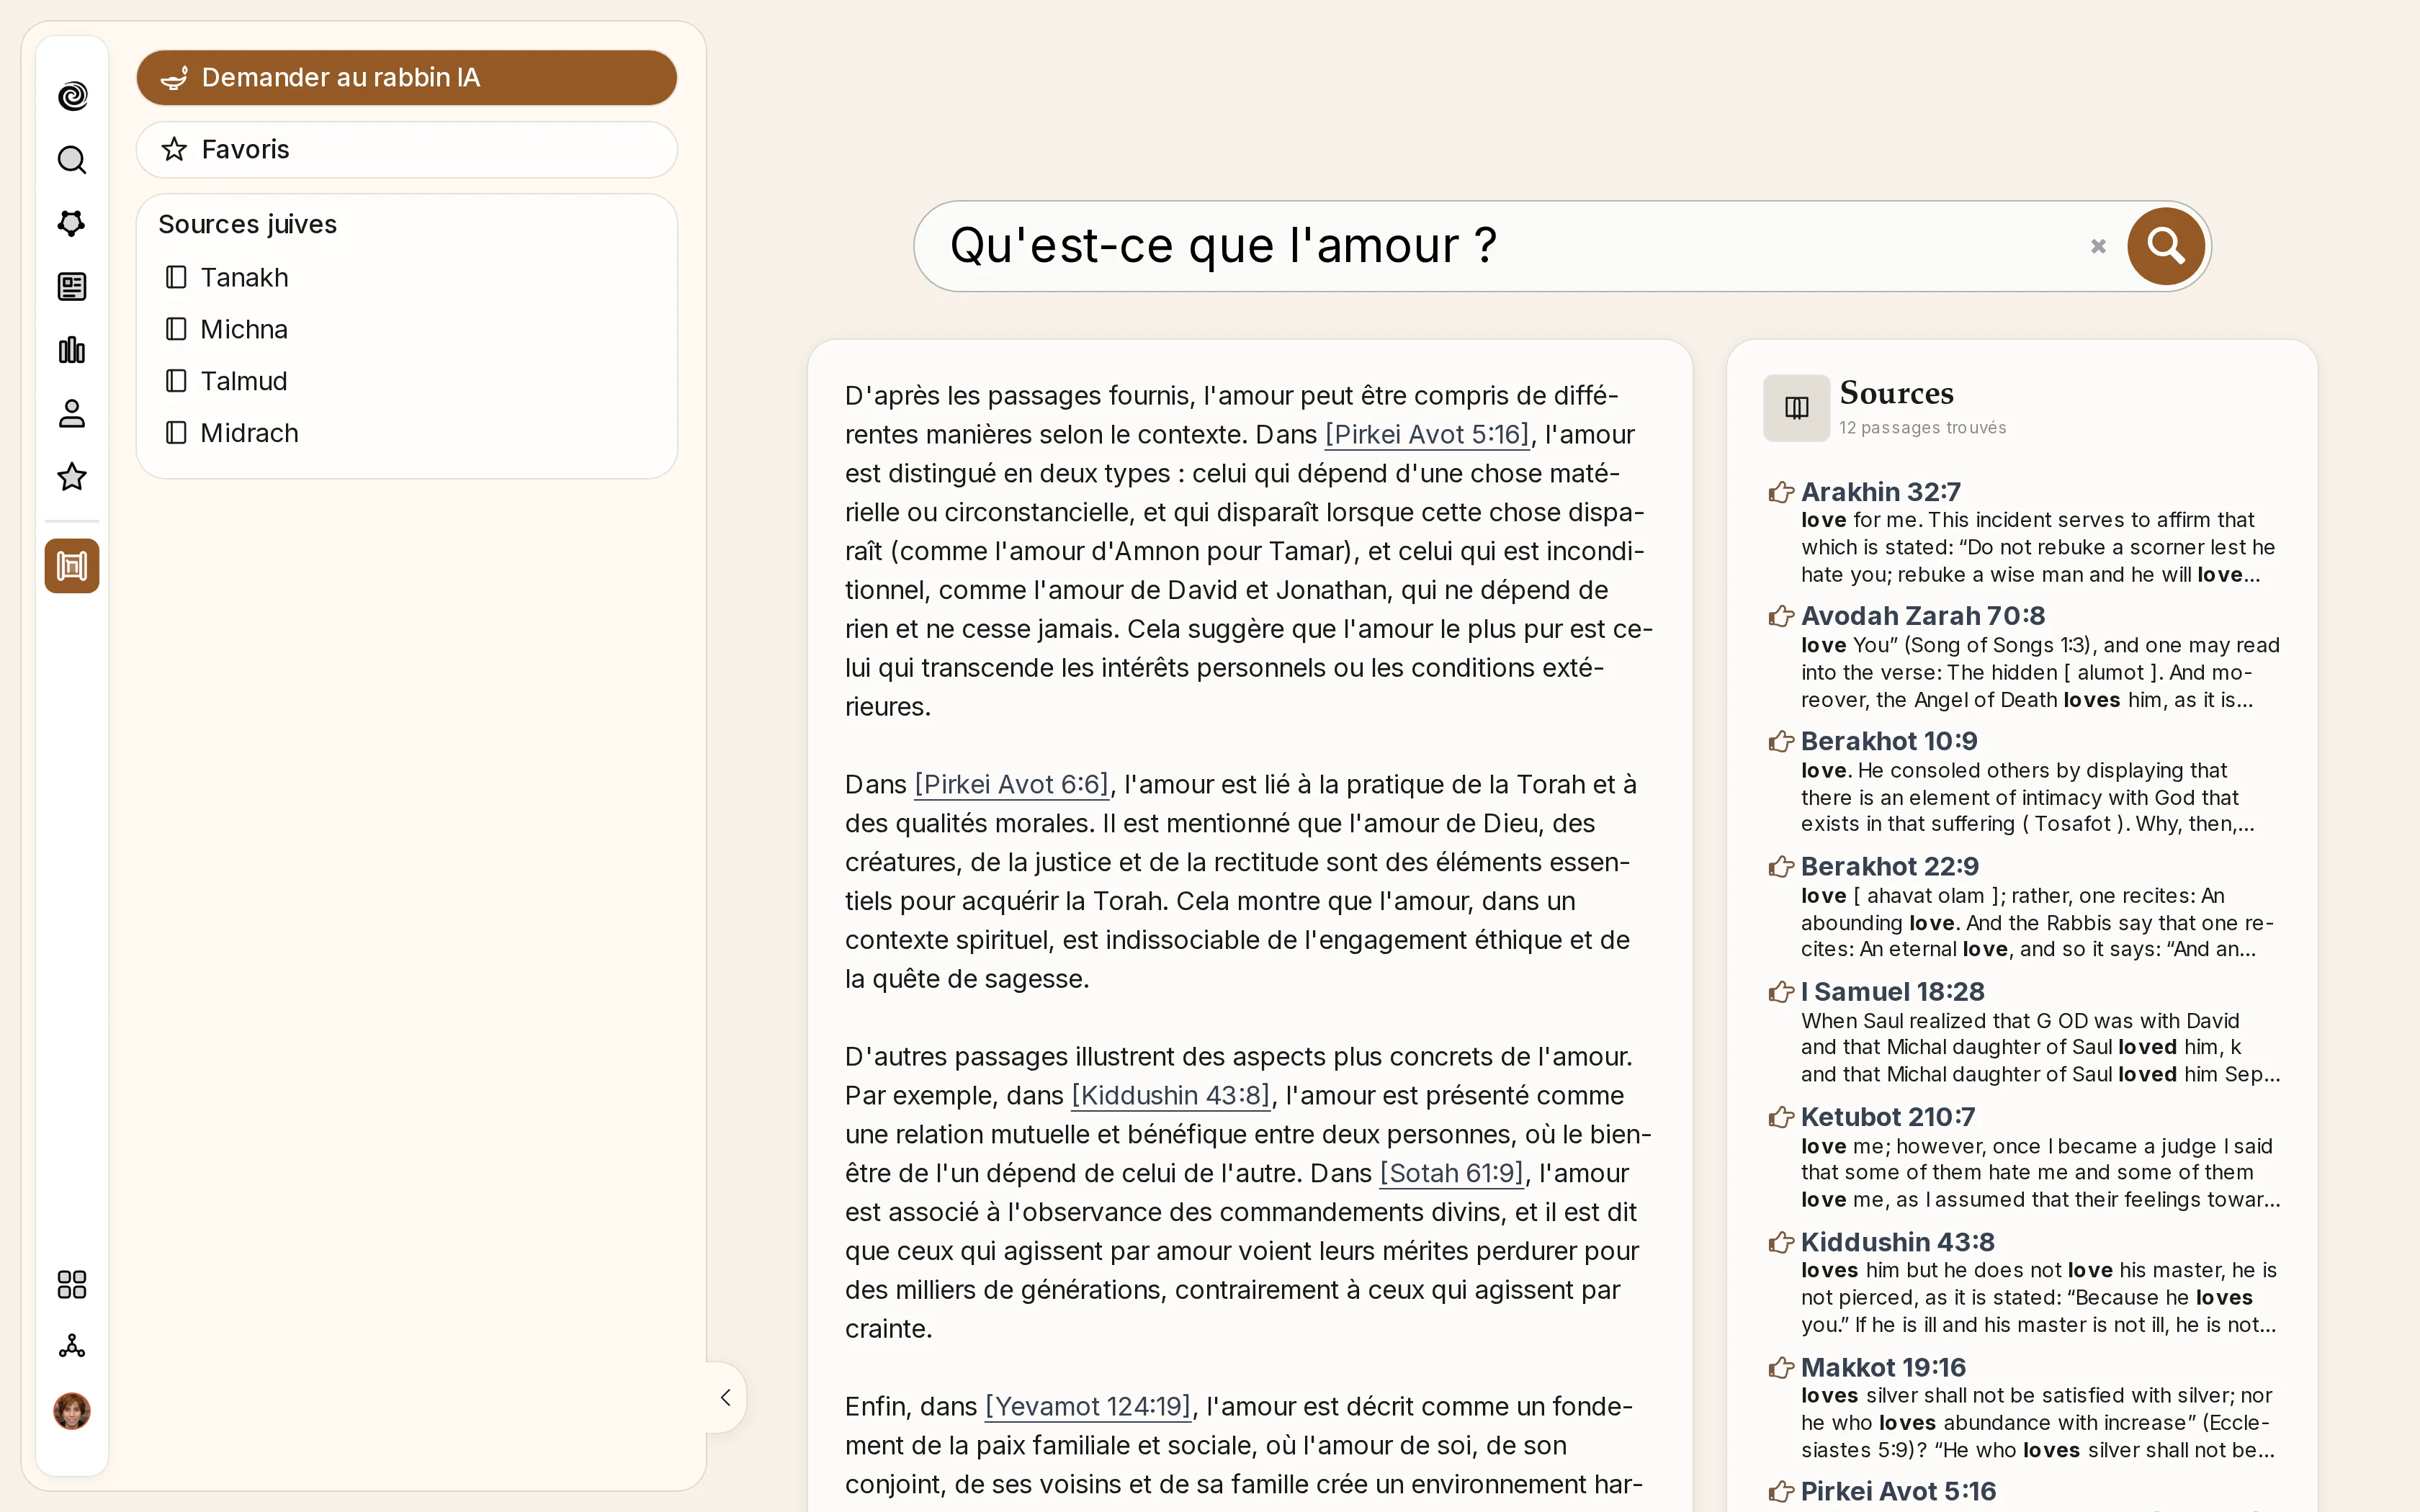Clear the search query with x
Viewport: 2420px width, 1512px height.
2098,246
